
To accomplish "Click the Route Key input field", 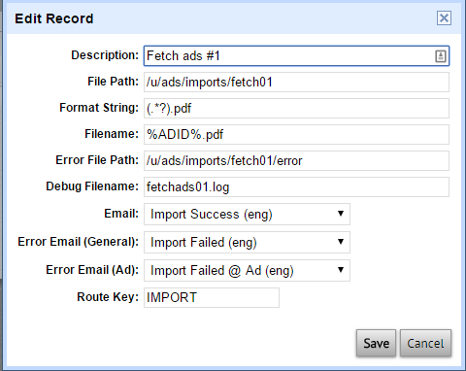I will pyautogui.click(x=212, y=297).
